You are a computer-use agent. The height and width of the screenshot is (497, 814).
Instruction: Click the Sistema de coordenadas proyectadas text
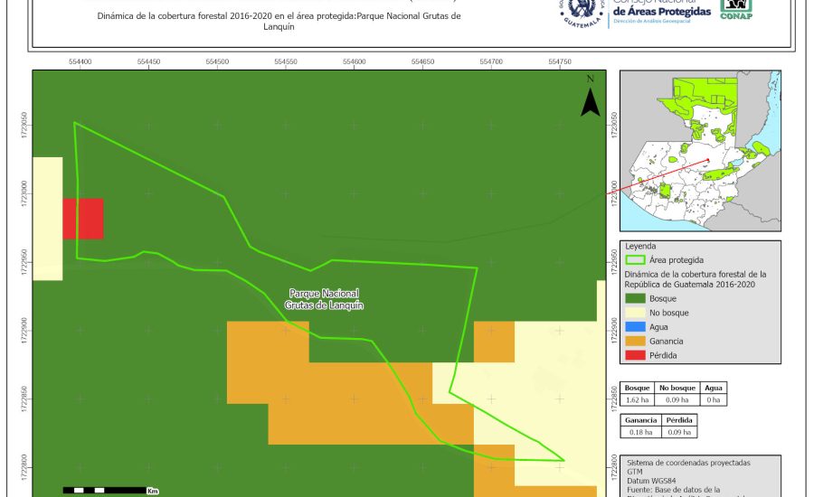(x=687, y=462)
